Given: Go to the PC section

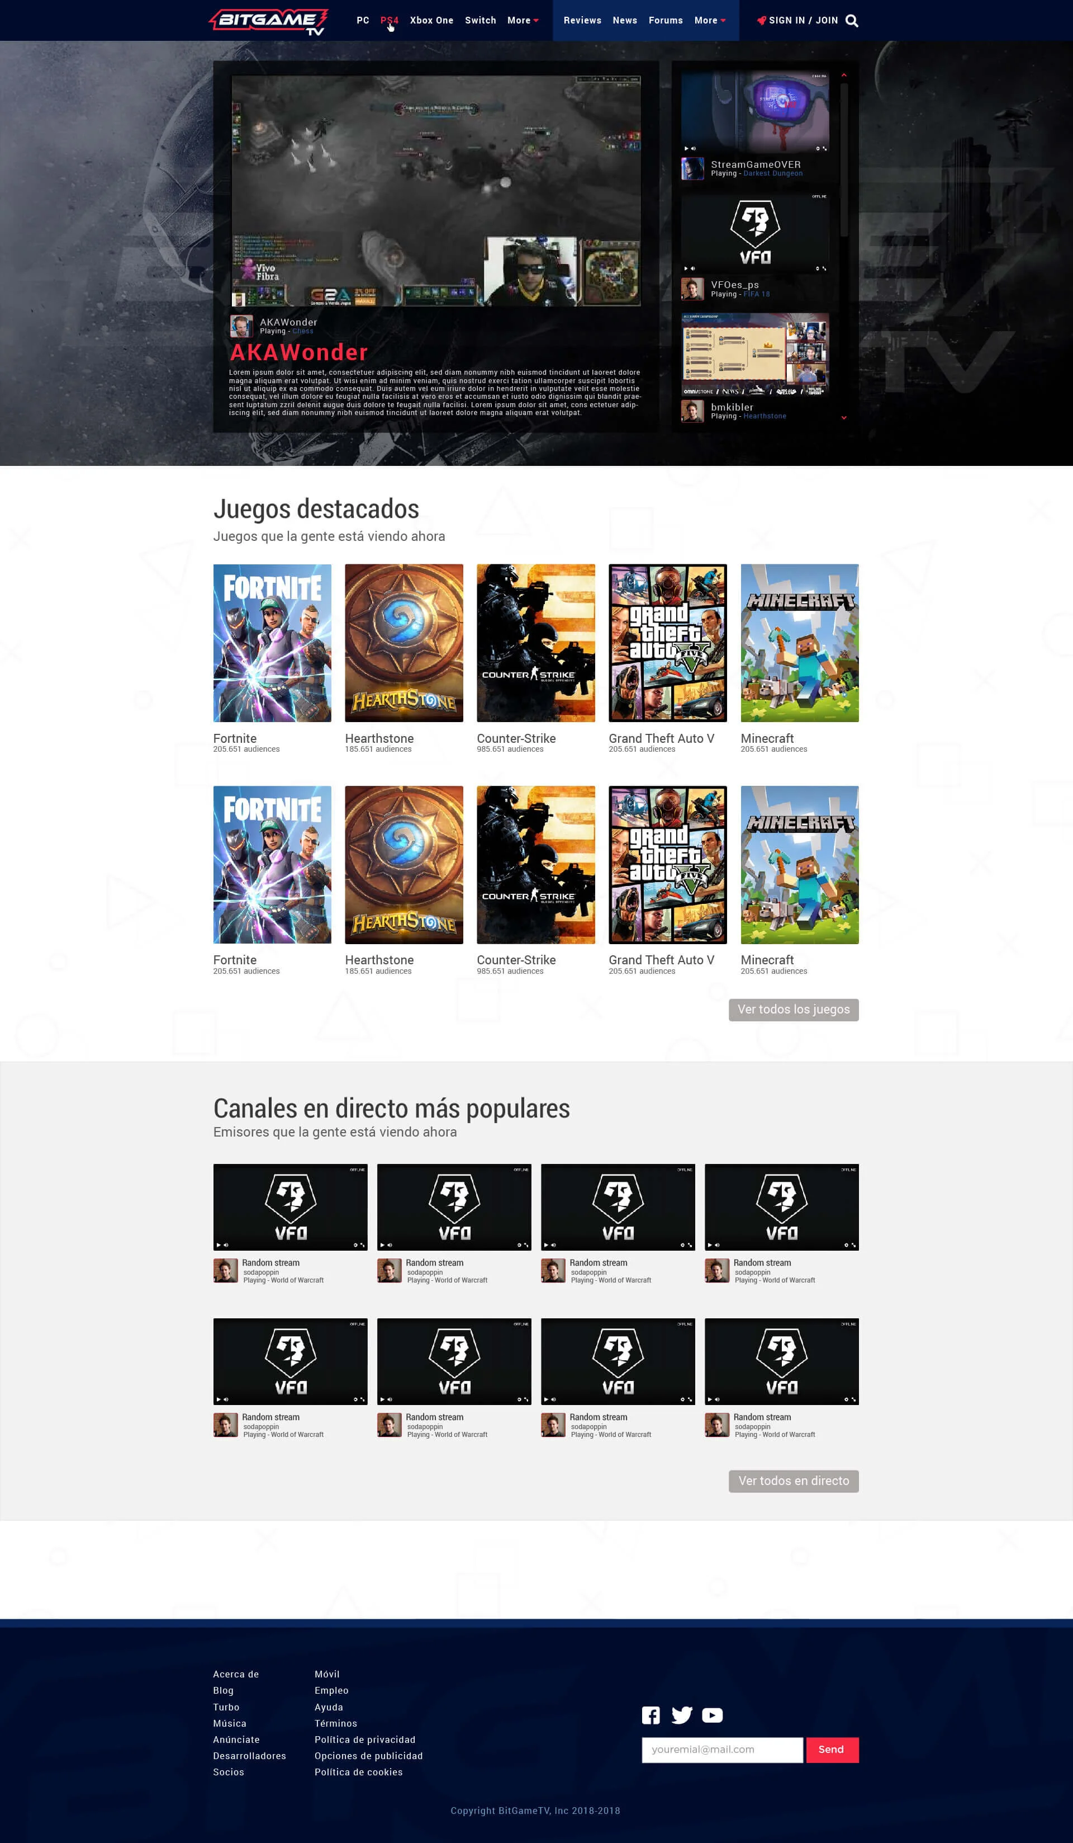Looking at the screenshot, I should click(363, 21).
